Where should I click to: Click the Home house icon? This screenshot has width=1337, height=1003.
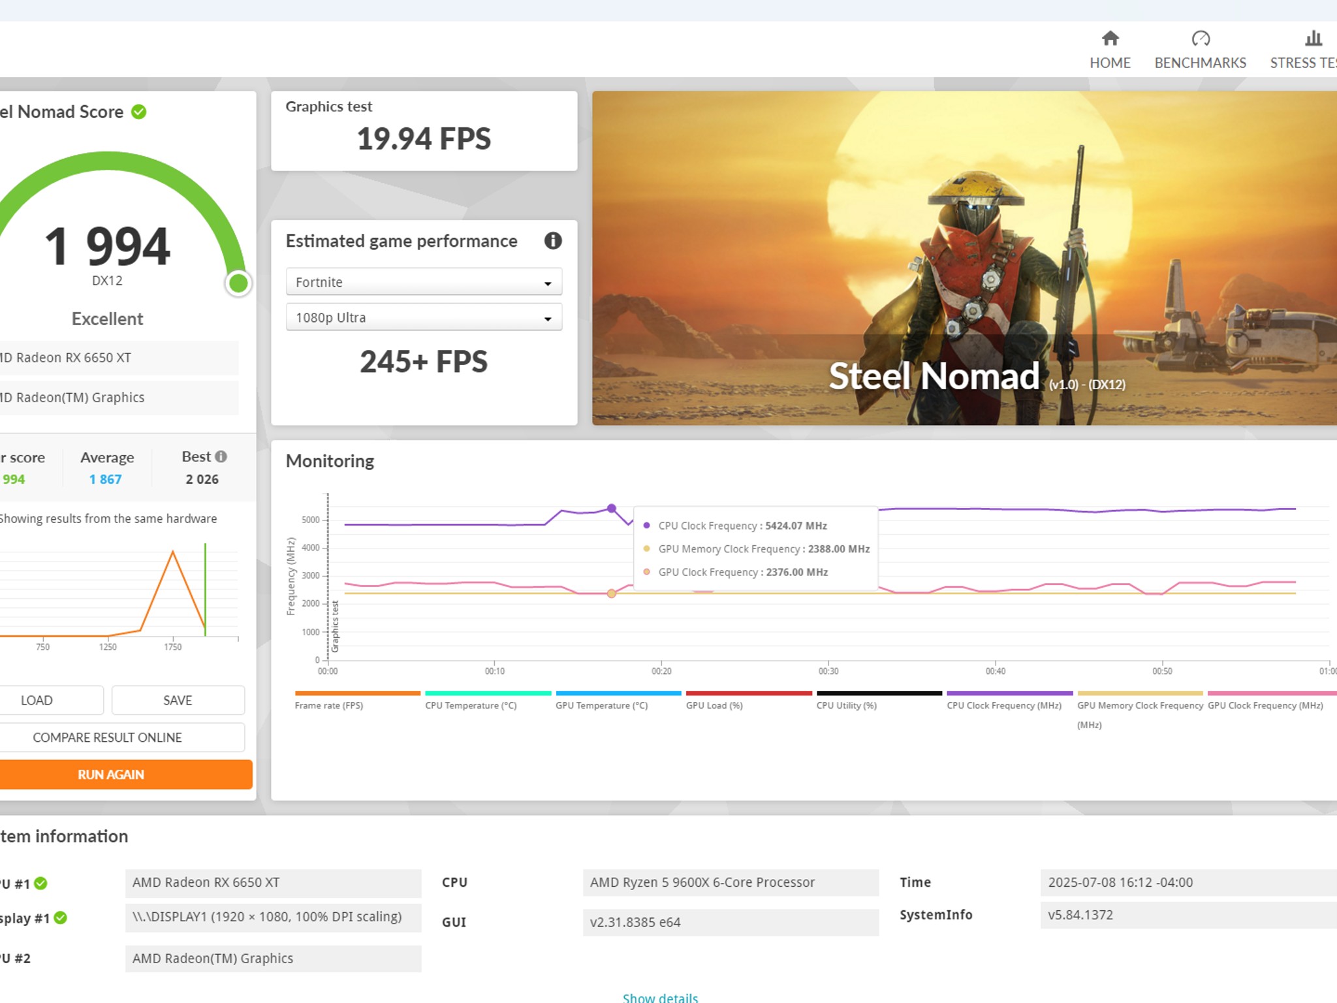click(x=1110, y=39)
